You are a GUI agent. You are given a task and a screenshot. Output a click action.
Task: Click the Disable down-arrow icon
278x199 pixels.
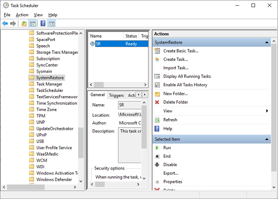tap(157, 165)
